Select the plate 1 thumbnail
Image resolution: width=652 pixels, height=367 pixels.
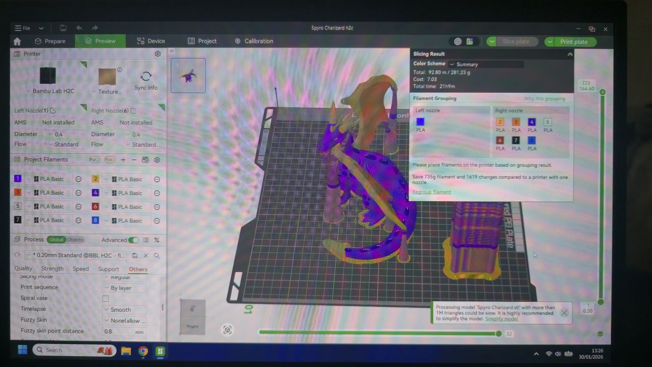pos(188,75)
